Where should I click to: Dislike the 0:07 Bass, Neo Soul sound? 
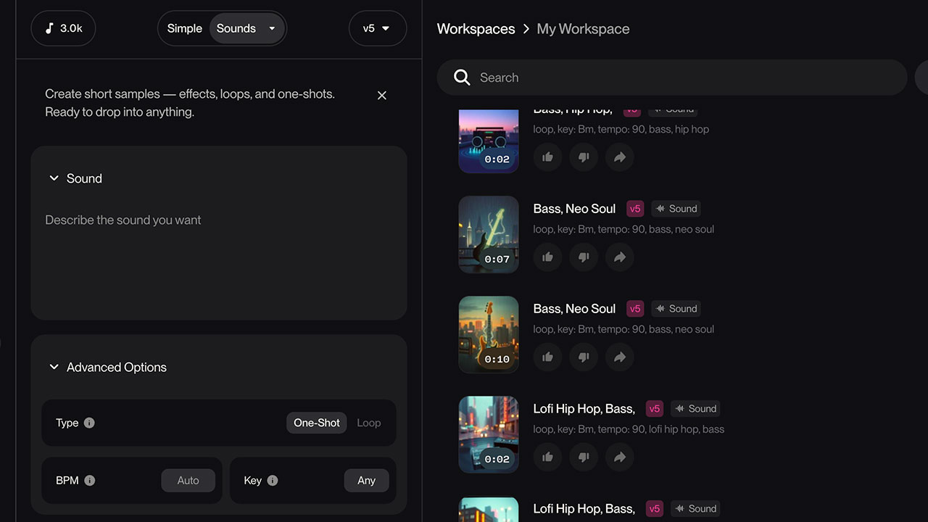point(584,257)
